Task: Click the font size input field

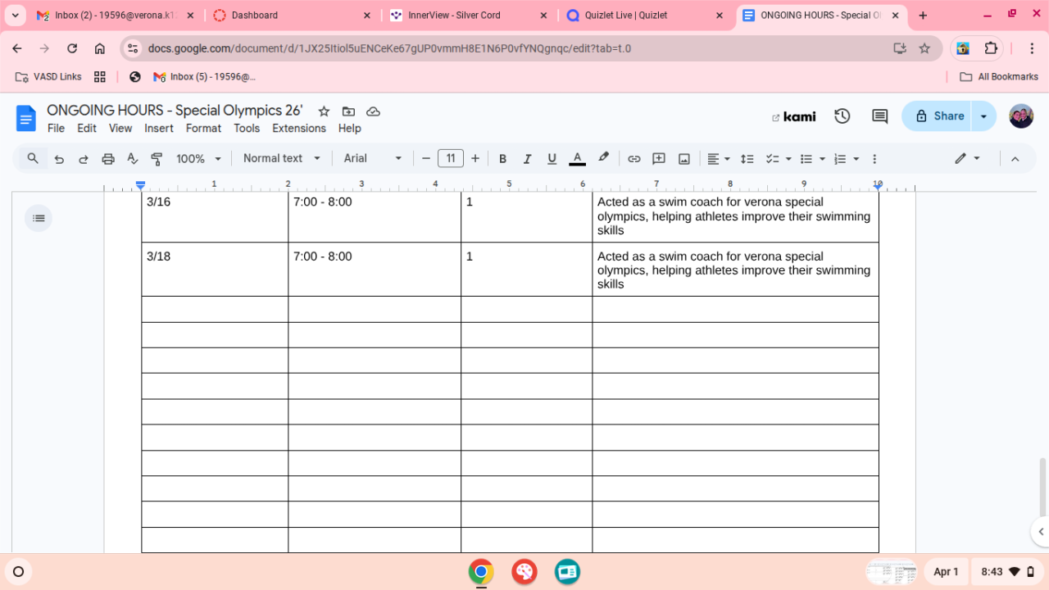Action: pyautogui.click(x=451, y=159)
